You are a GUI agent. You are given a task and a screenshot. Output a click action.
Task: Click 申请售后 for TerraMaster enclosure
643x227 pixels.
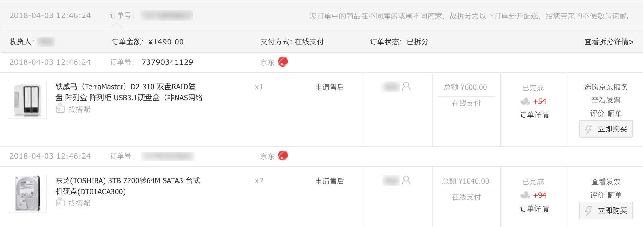[329, 87]
